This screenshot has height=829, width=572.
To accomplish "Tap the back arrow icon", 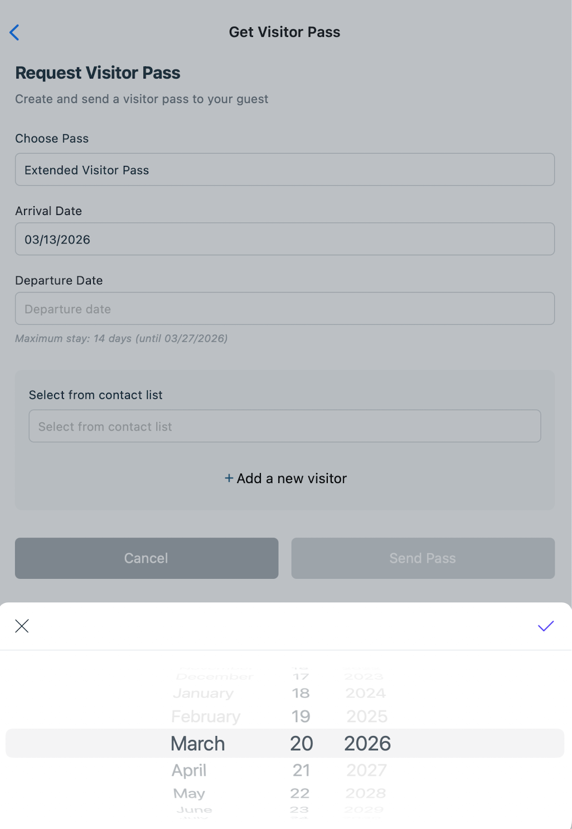I will click(x=15, y=32).
